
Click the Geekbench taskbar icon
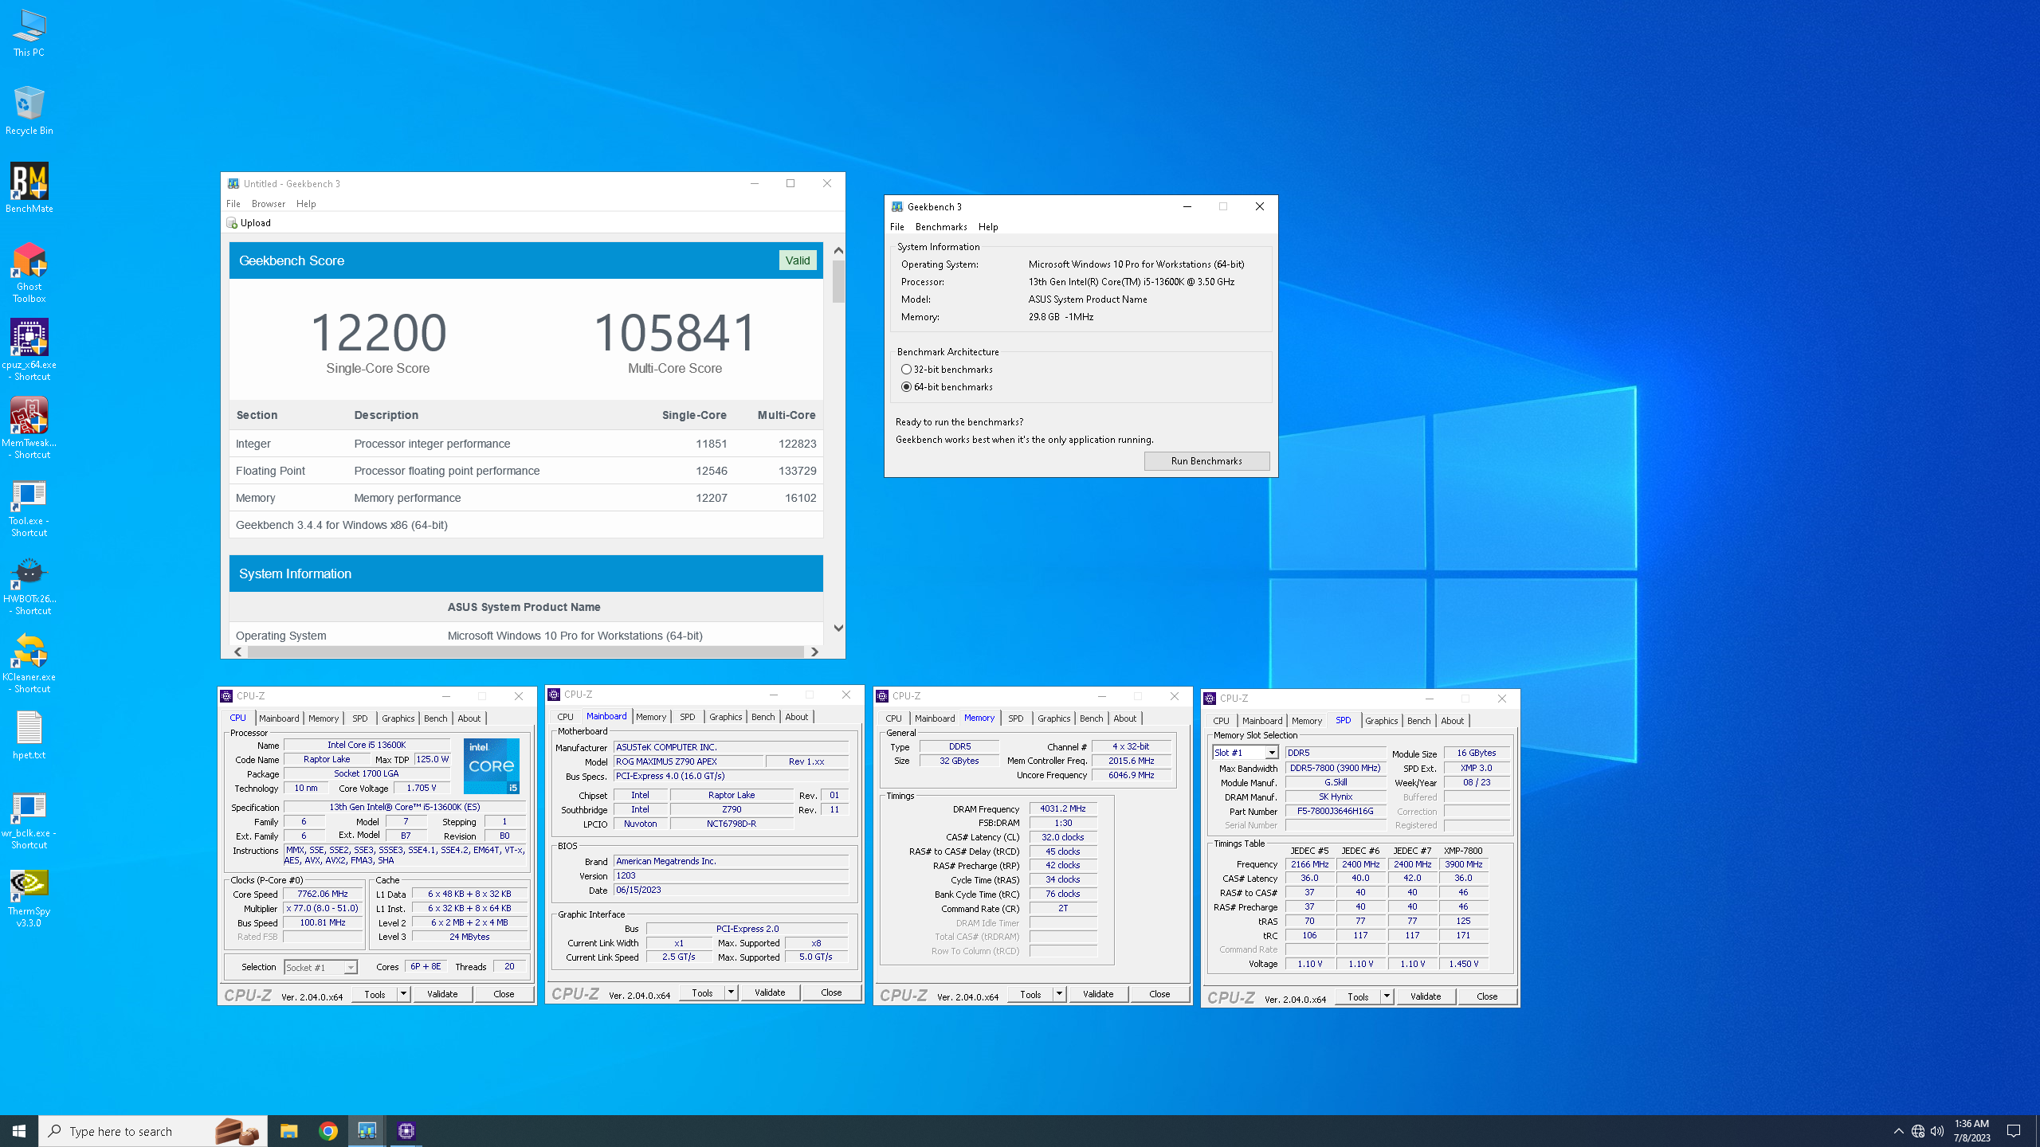point(367,1131)
